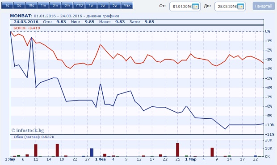Viewport: 277px width, 165px height.
Task: Click the SOFIX: -3.419 legend label
Action: (x=27, y=28)
